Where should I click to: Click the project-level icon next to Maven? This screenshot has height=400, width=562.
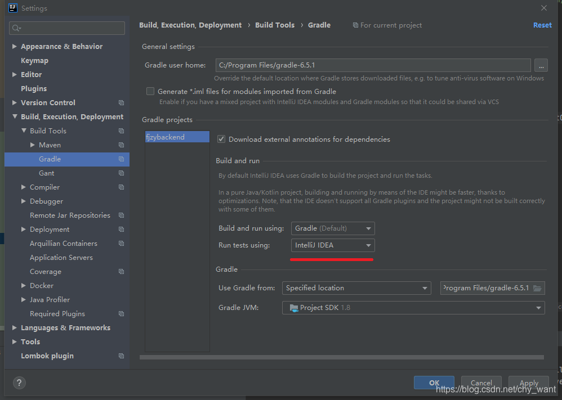121,145
